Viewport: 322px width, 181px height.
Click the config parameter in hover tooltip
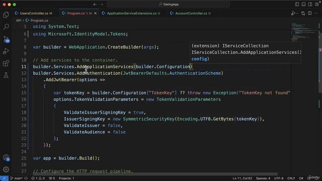pos(199,59)
